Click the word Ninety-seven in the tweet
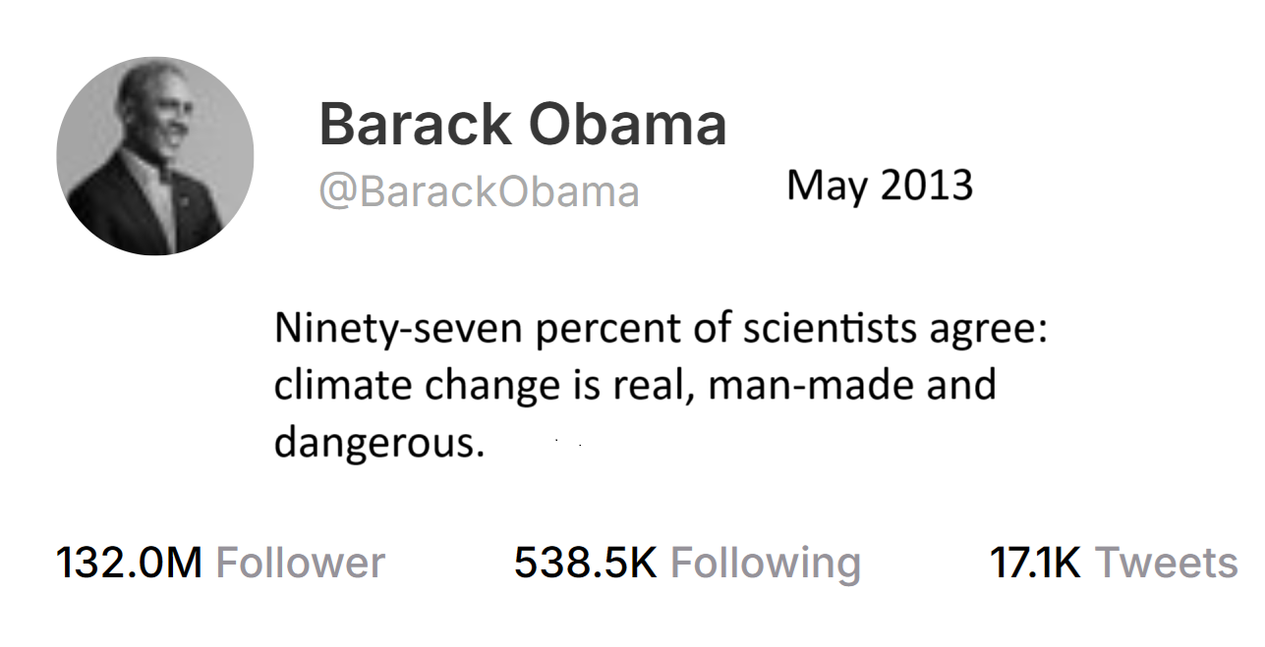This screenshot has width=1265, height=647. click(x=398, y=328)
